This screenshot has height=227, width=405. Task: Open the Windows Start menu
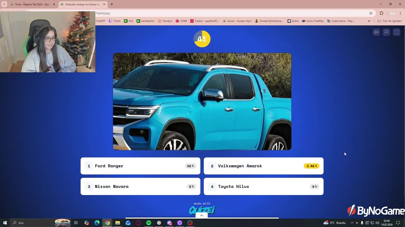point(5,223)
